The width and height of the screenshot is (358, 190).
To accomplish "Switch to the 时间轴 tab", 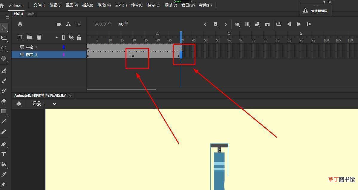I will [x=19, y=14].
